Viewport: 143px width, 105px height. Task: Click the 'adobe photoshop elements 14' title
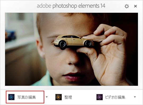click(x=71, y=6)
